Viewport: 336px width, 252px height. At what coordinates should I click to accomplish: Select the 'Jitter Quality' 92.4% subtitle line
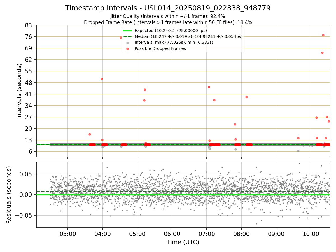168,16
